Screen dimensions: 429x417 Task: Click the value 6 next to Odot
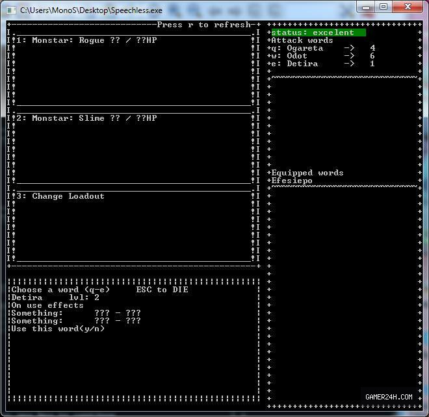pyautogui.click(x=372, y=56)
